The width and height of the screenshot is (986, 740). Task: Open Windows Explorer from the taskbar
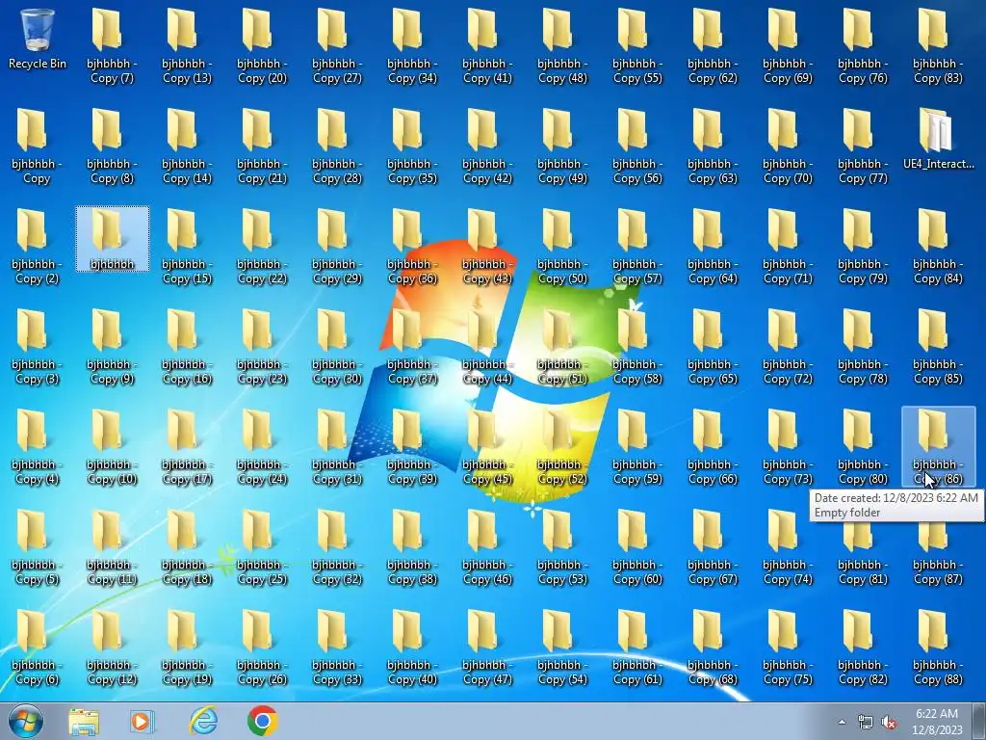[84, 721]
